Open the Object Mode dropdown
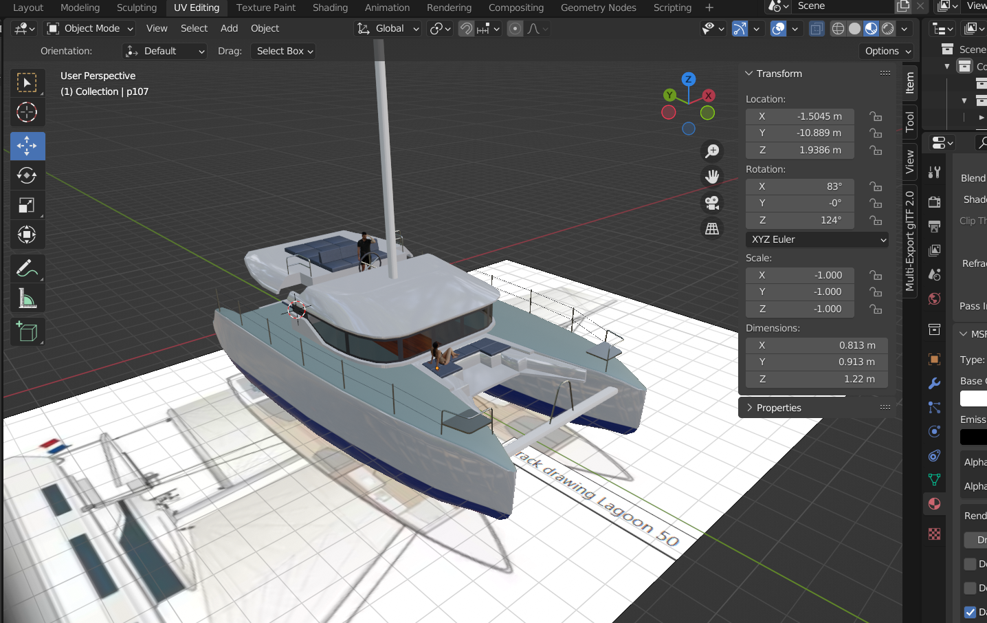Viewport: 987px width, 623px height. click(89, 29)
